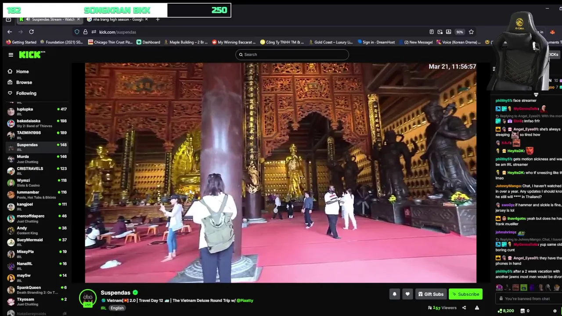Select the Suspendas Stream tab
This screenshot has width=562, height=316.
point(50,19)
